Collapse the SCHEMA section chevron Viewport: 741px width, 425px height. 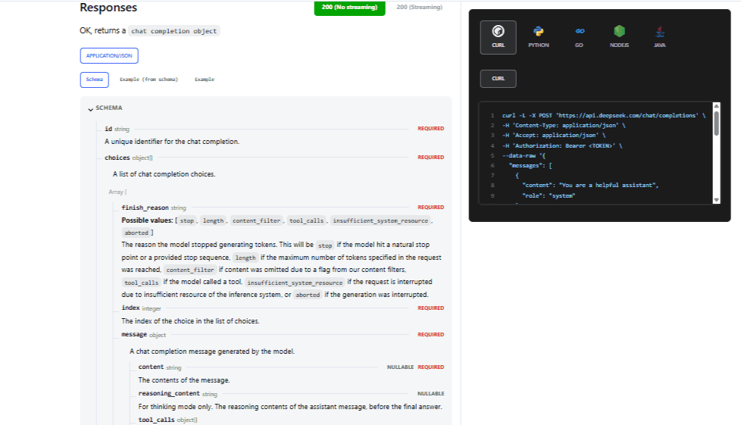[90, 109]
